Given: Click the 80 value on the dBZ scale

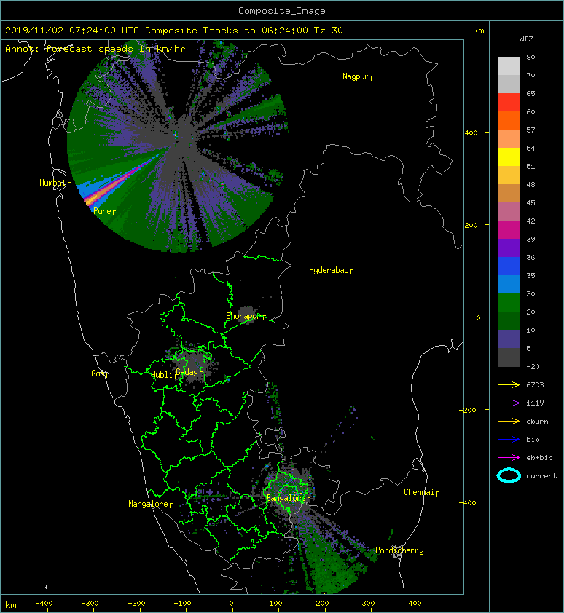Looking at the screenshot, I should tap(530, 57).
